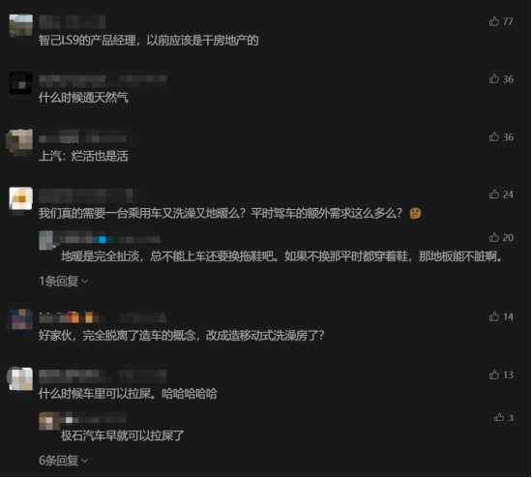Open avatar of the 我们真的需要 commenter
The height and width of the screenshot is (478, 532).
click(21, 198)
